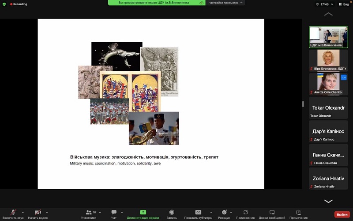Open Доски сообщений whiteboards
This screenshot has height=221, width=353.
(272, 214)
